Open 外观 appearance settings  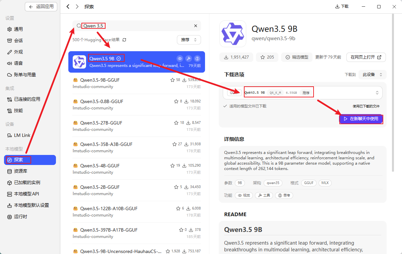[x=30, y=52]
